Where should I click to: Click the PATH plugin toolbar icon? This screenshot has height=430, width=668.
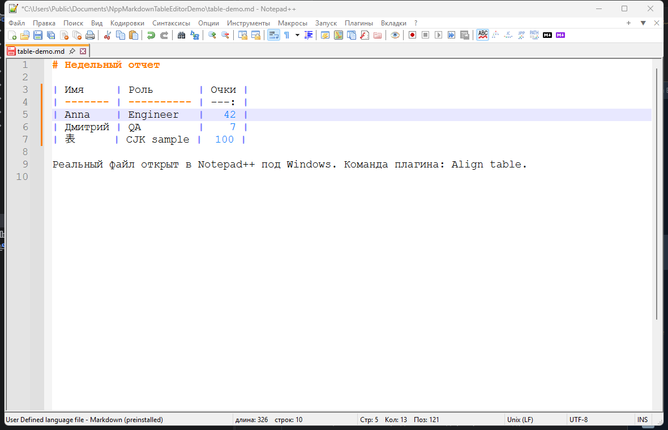coord(534,35)
